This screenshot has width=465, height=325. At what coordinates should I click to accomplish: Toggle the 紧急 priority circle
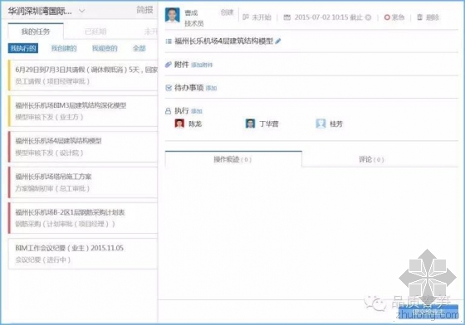(x=387, y=17)
